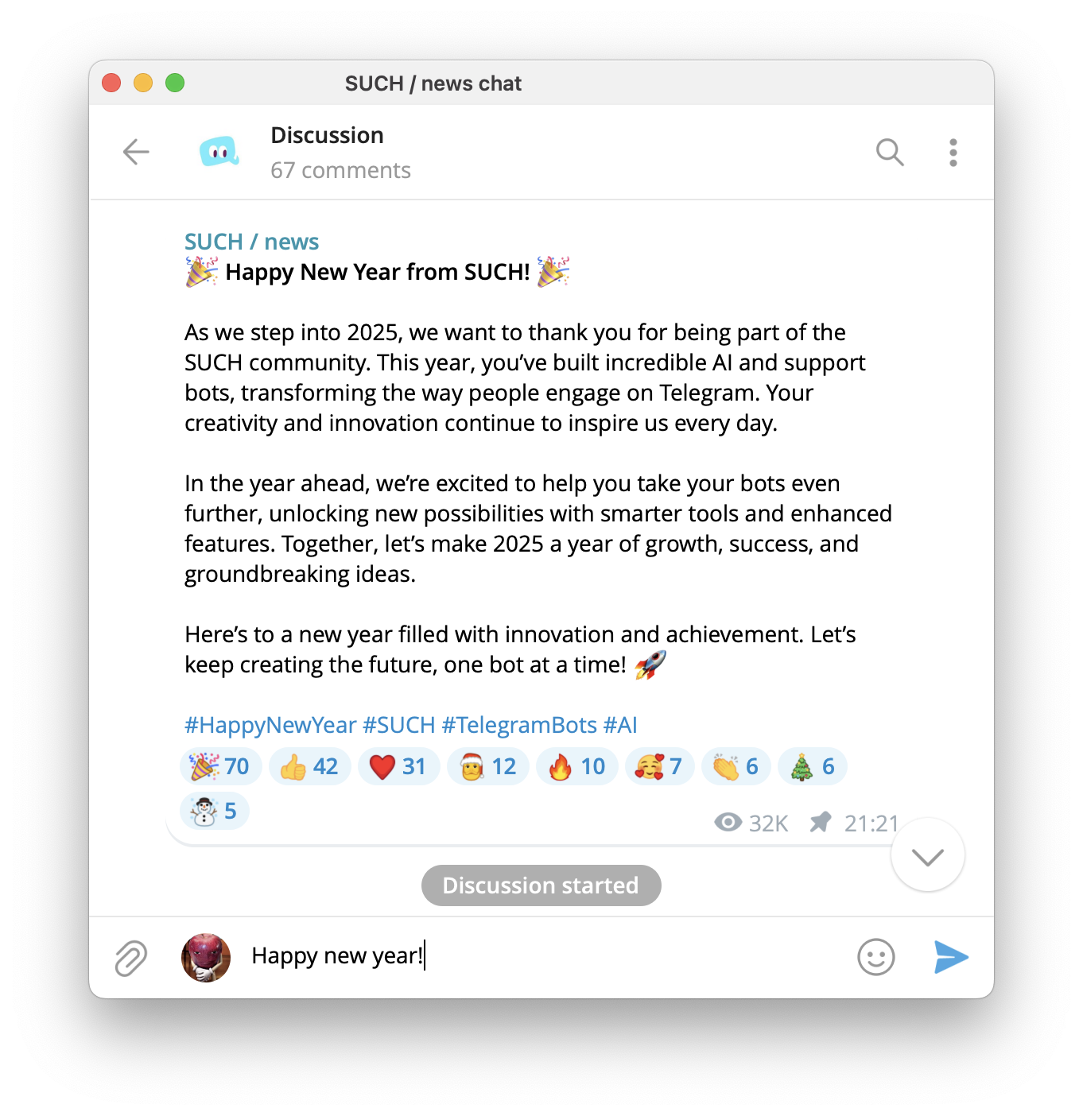Image resolution: width=1083 pixels, height=1116 pixels.
Task: Go back using the left arrow
Action: pyautogui.click(x=136, y=152)
